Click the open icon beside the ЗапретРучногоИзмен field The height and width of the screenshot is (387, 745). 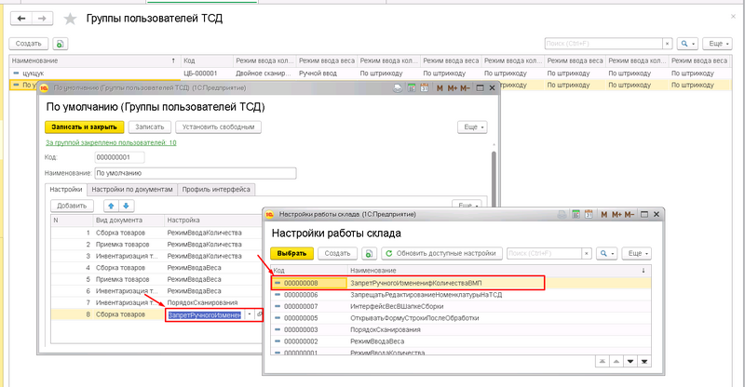259,314
